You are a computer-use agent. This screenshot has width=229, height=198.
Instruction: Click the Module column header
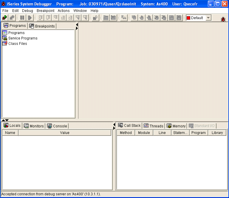point(144,133)
